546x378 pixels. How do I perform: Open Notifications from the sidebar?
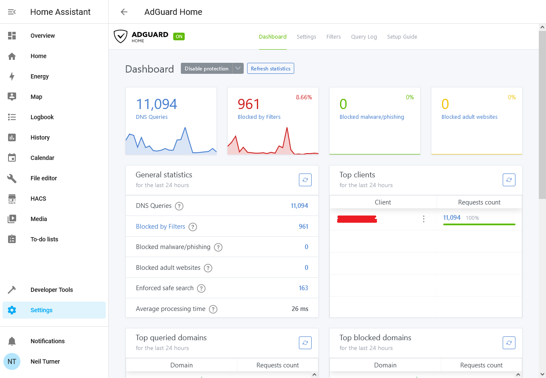click(48, 341)
